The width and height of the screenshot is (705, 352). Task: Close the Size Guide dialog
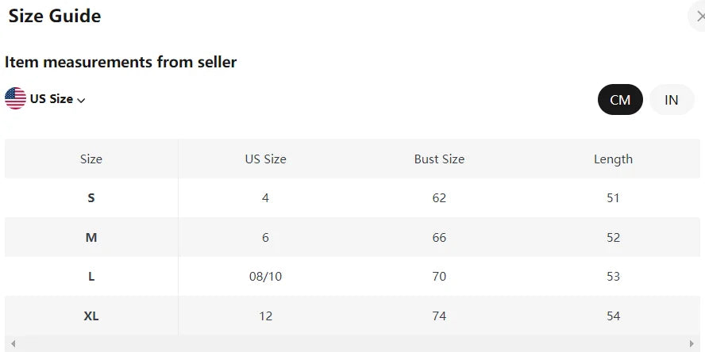pos(699,16)
